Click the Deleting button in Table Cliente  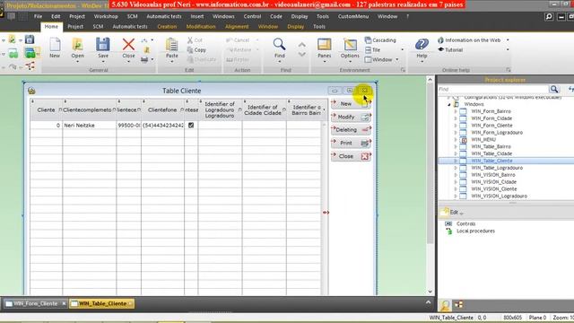[351, 129]
